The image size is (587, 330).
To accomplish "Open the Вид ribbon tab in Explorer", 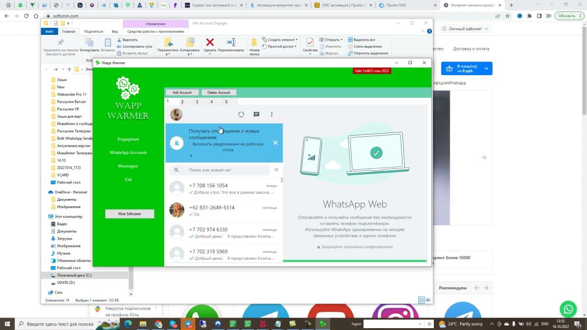I will tap(115, 32).
